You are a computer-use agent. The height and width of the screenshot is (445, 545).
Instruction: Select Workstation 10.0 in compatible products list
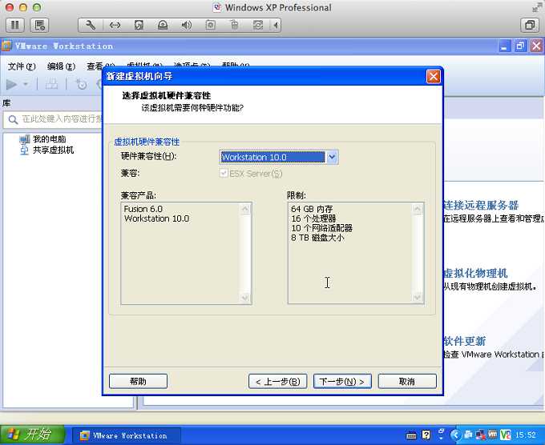(156, 218)
